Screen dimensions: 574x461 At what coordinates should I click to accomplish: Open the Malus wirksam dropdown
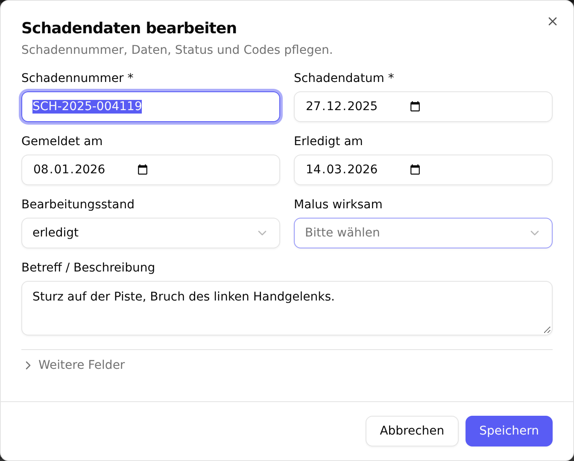[423, 233]
